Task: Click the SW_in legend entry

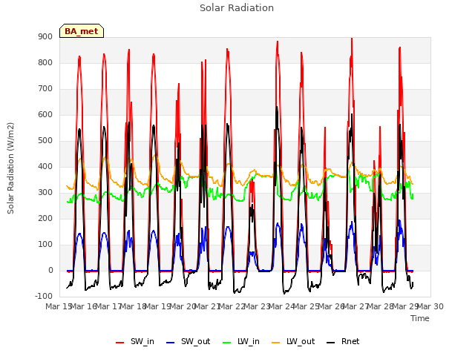Action: (x=135, y=341)
